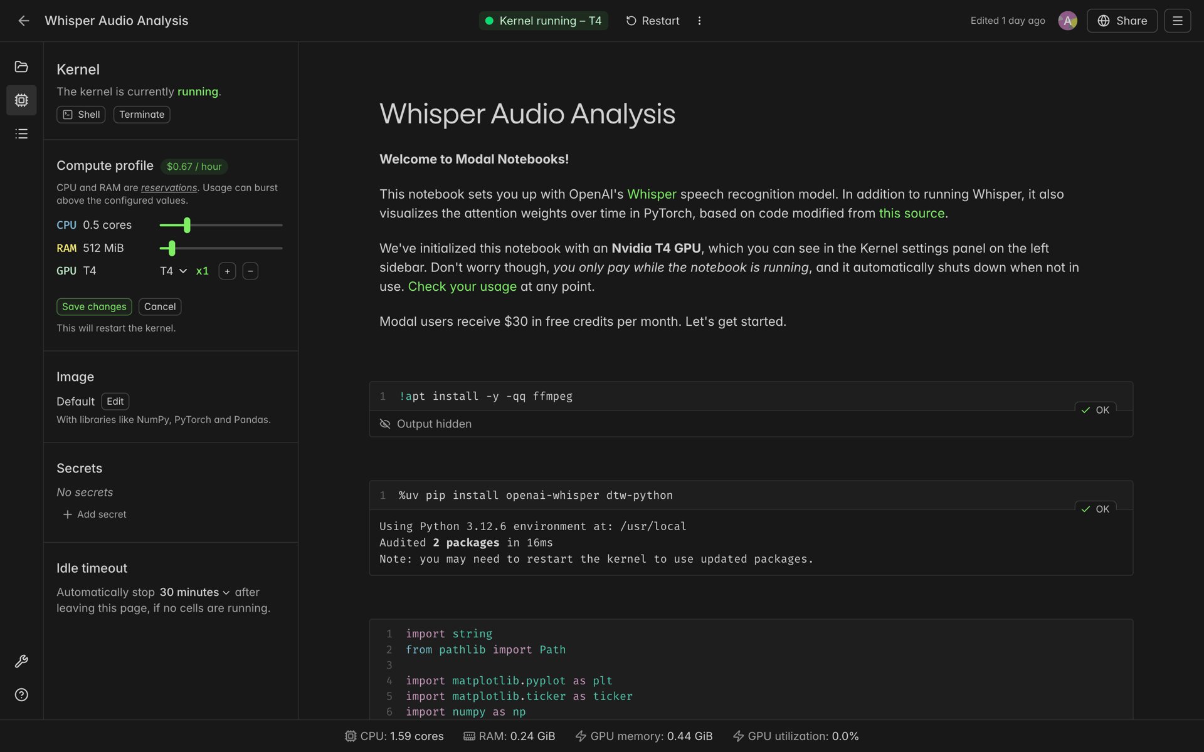Open the outline list sidebar icon
Viewport: 1204px width, 752px height.
[21, 133]
